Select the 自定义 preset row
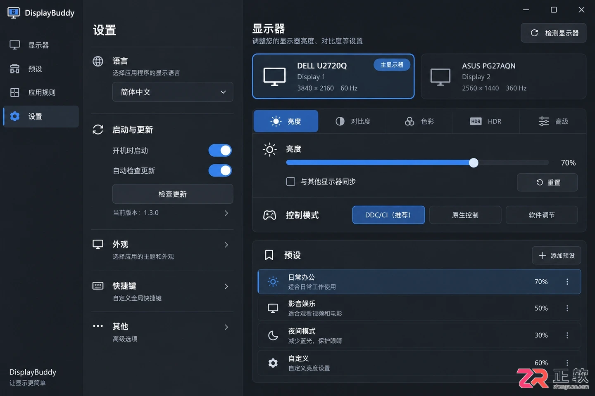Viewport: 595px width, 396px height. pyautogui.click(x=419, y=363)
